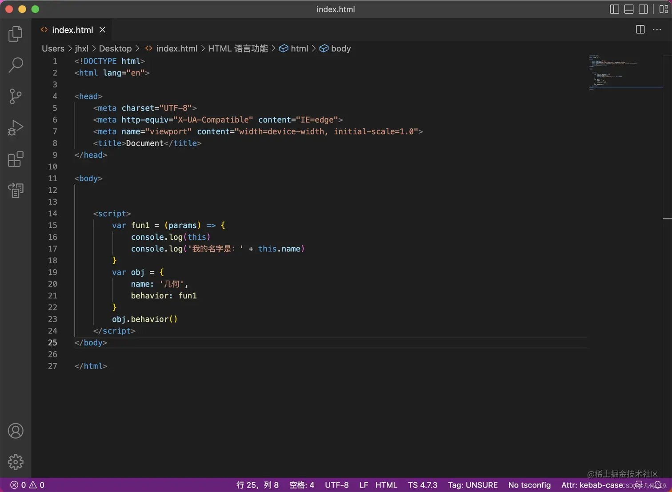Viewport: 672px width, 492px height.
Task: Open the Customize Layout icon
Action: [664, 9]
